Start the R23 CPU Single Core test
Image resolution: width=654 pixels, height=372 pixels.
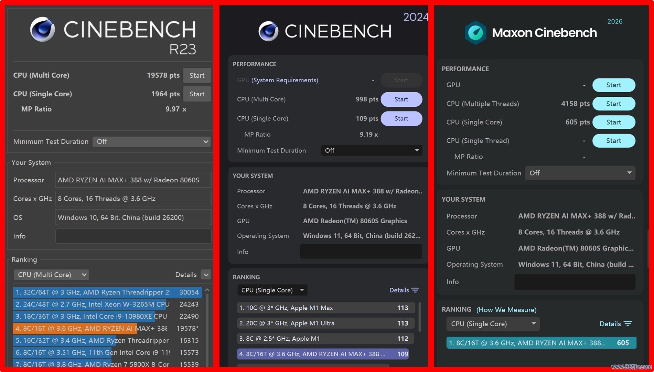click(197, 94)
